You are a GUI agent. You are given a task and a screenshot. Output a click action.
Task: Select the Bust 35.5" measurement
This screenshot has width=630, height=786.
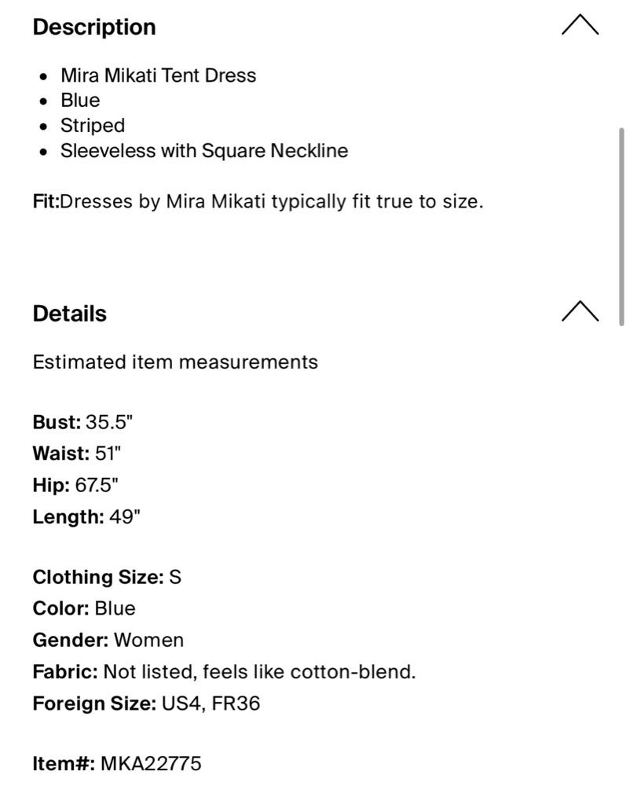(x=82, y=422)
